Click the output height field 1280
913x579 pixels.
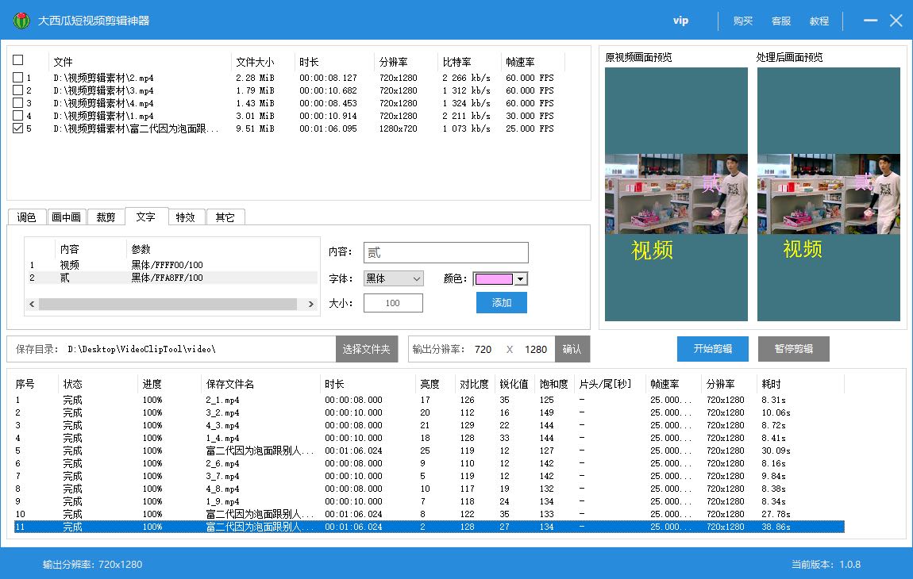[x=536, y=349]
